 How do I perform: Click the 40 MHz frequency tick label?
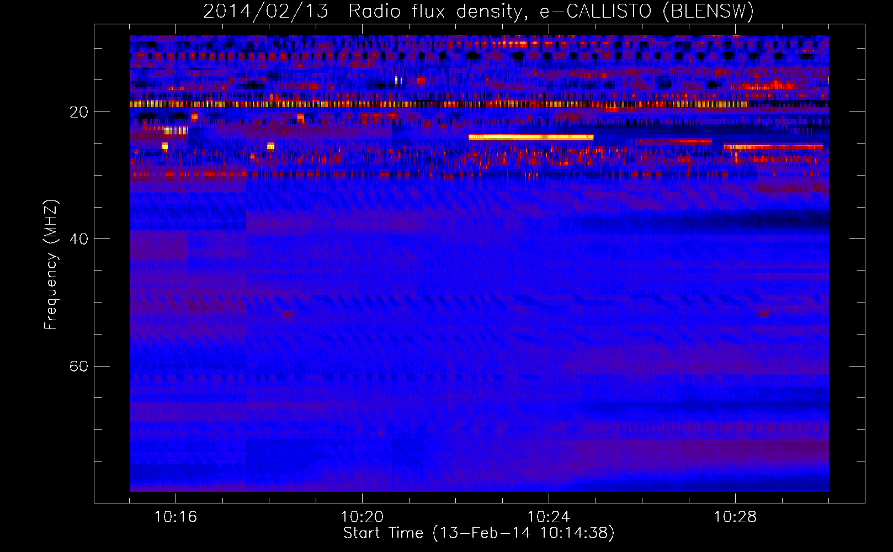(78, 239)
